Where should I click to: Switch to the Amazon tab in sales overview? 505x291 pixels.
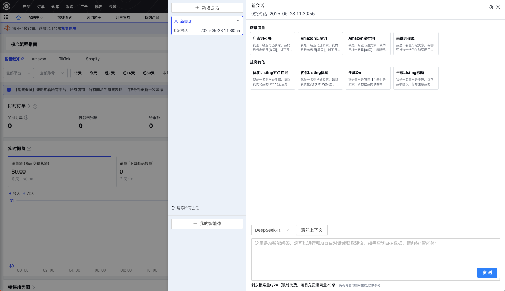(39, 59)
